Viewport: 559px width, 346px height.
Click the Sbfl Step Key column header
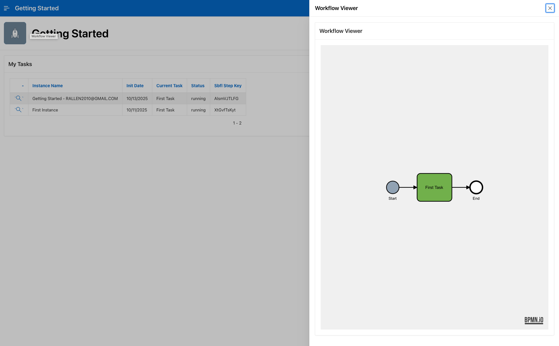tap(228, 86)
